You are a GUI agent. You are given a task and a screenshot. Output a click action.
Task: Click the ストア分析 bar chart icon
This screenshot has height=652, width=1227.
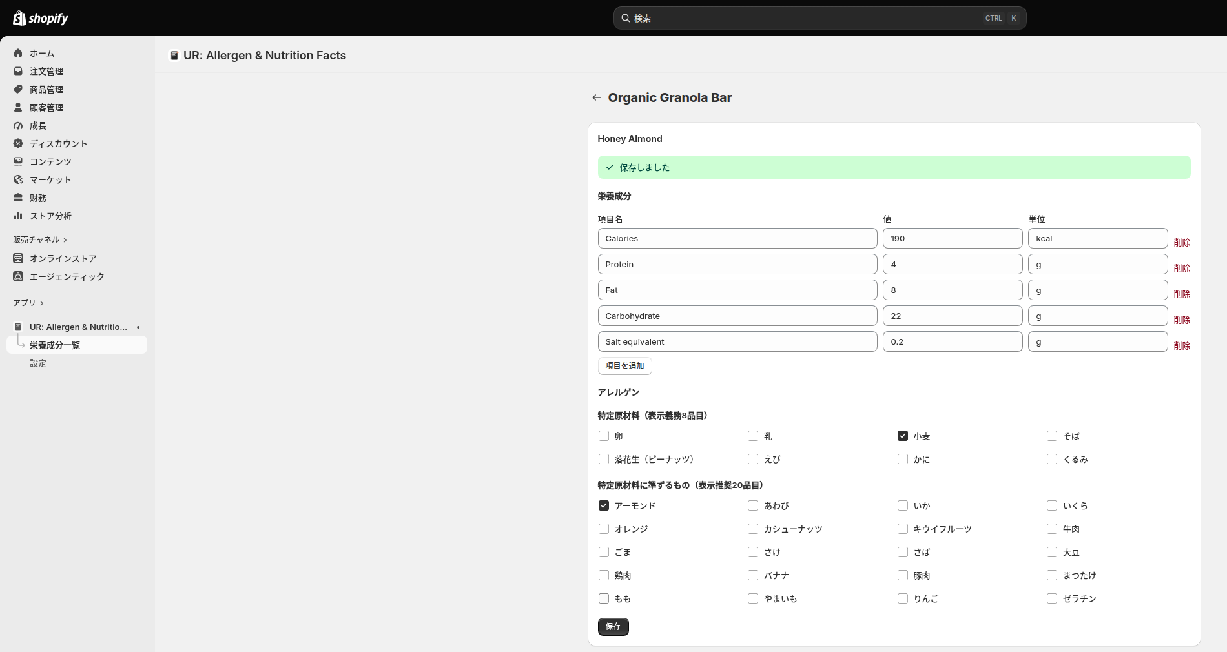click(x=18, y=216)
